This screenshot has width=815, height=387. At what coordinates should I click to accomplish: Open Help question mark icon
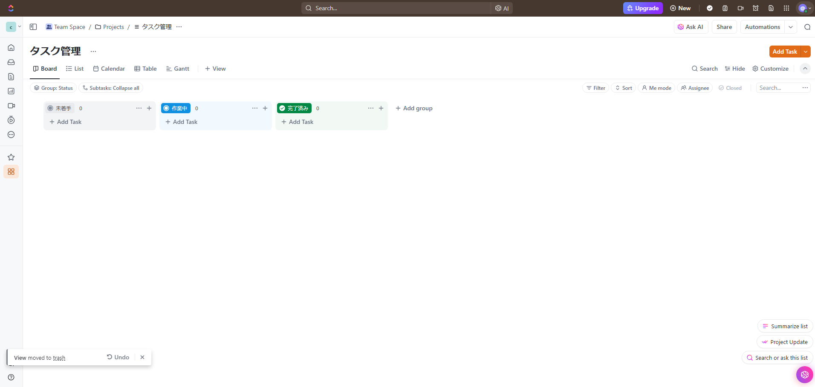11,377
